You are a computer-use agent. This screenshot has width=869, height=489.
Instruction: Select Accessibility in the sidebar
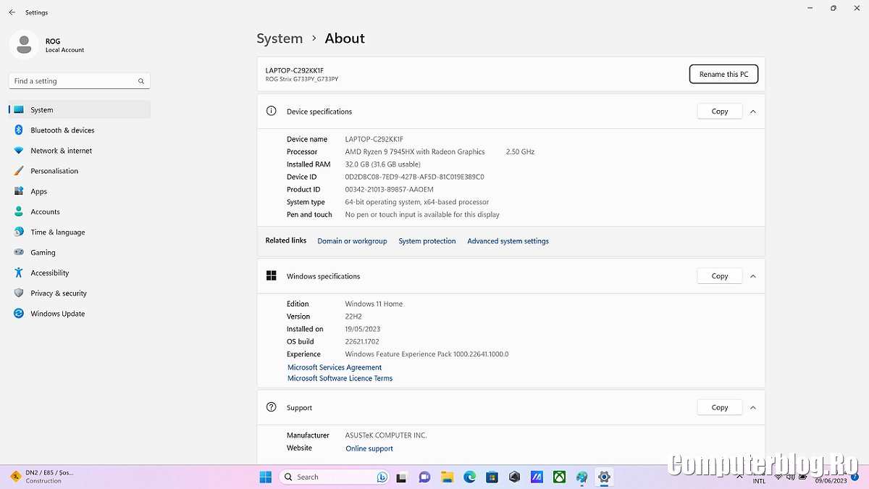[49, 273]
